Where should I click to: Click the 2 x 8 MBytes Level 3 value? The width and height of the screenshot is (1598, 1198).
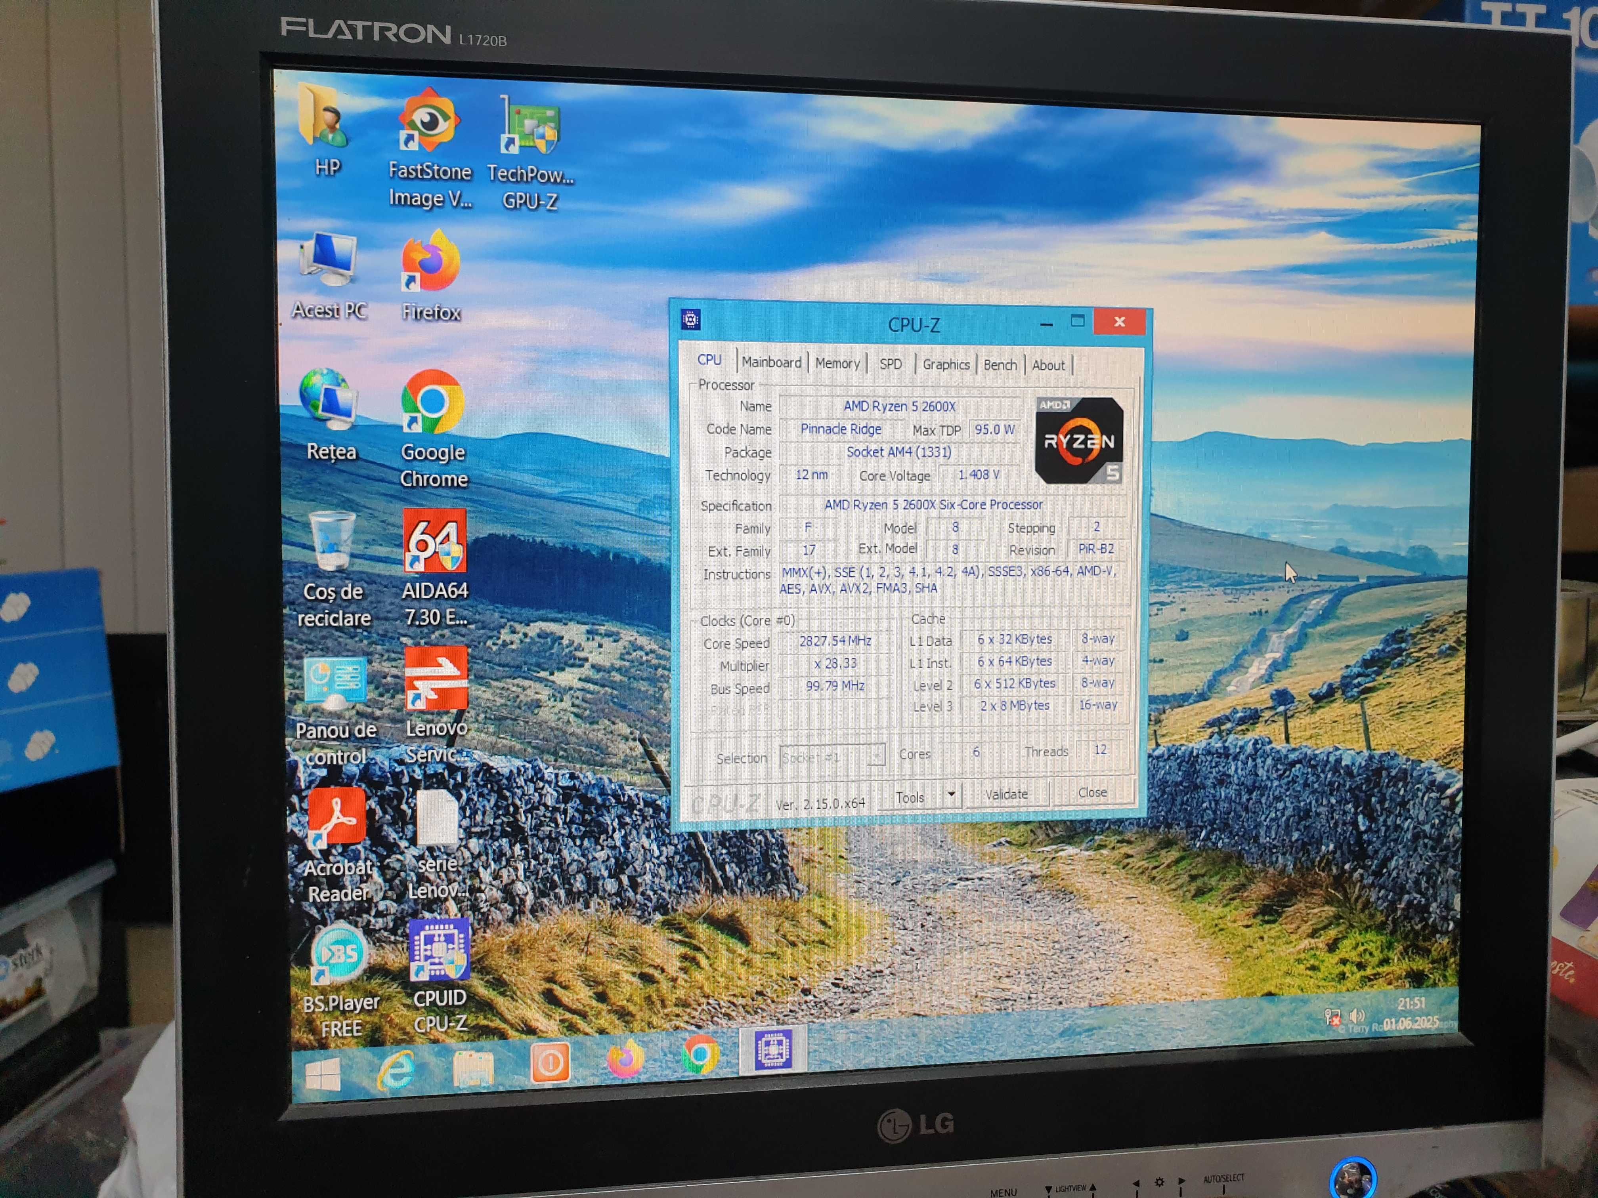[1014, 706]
